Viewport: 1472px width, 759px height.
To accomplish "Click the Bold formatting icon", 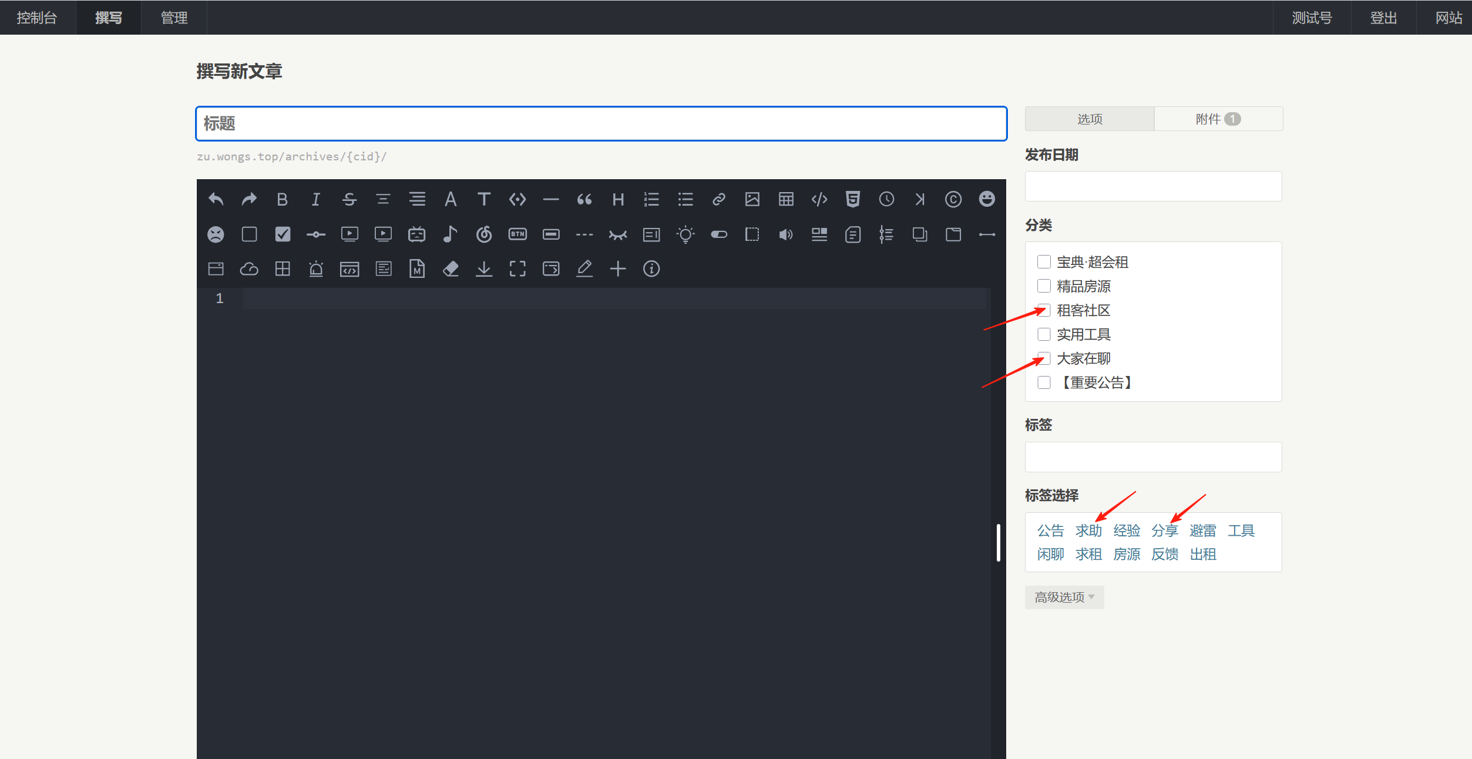I will click(282, 200).
